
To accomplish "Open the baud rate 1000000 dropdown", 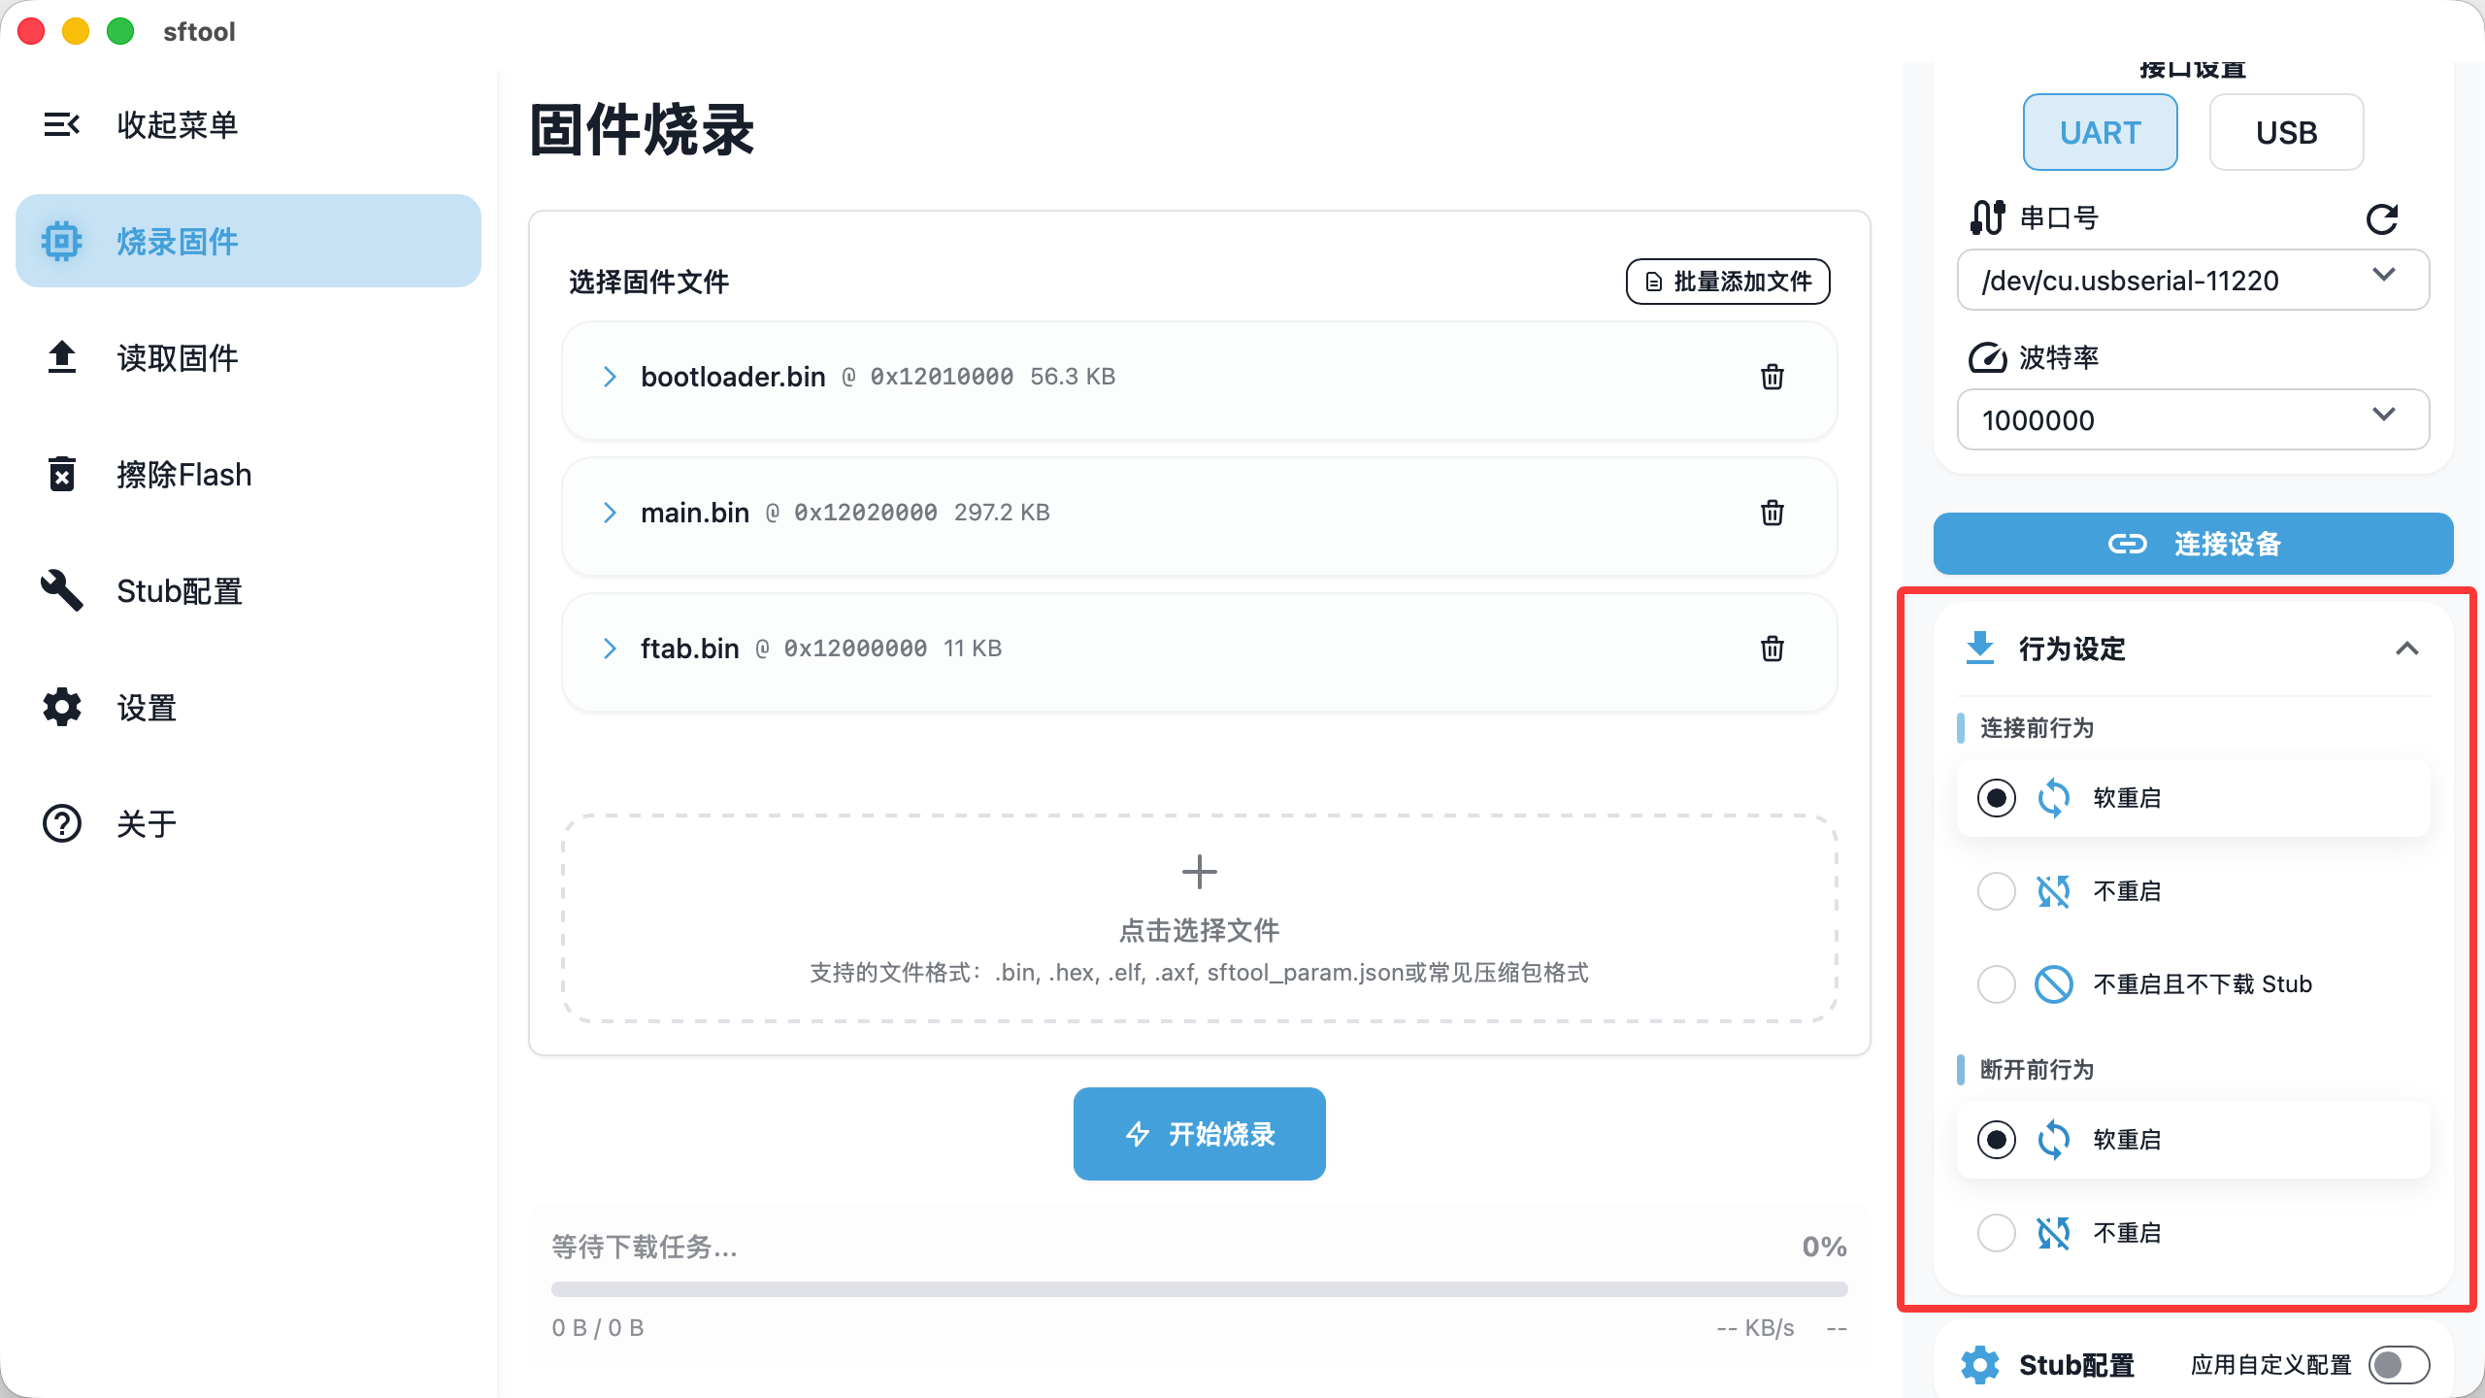I will pos(2192,420).
